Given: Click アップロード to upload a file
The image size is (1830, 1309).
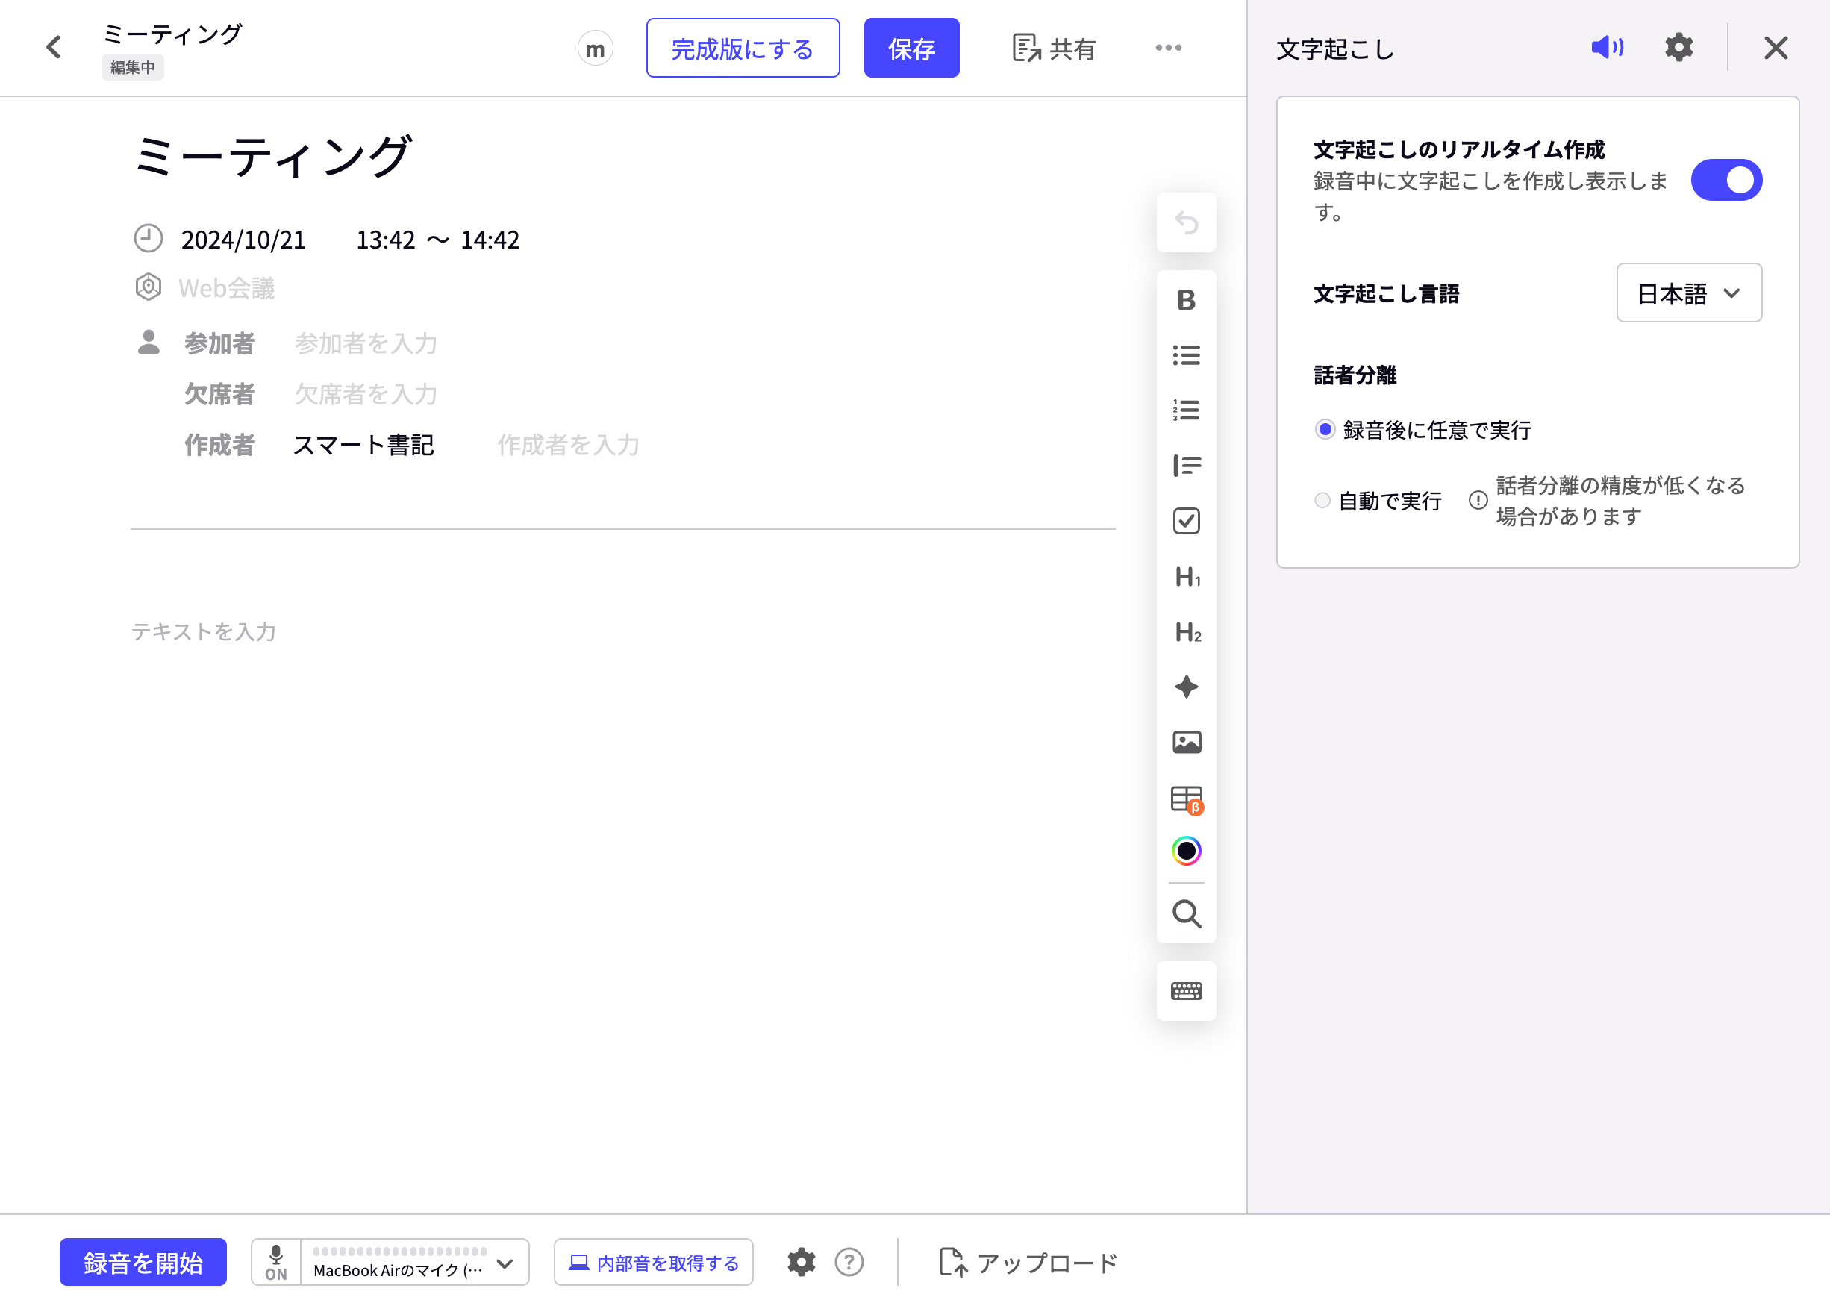Looking at the screenshot, I should click(1028, 1263).
